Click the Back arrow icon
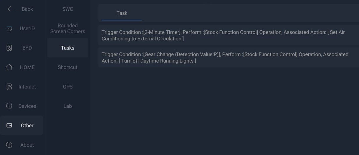 [9, 9]
